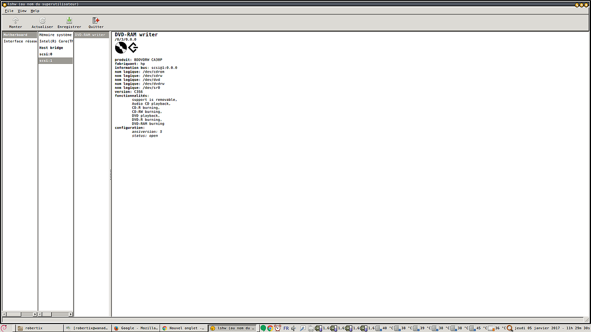Click the version: C3S6 line
The image size is (591, 332).
(x=128, y=92)
